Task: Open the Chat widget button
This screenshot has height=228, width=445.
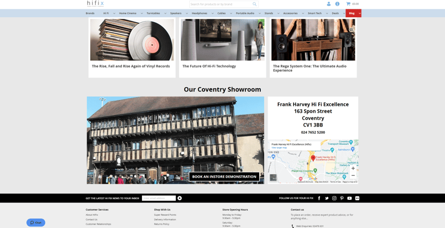Action: click(36, 222)
